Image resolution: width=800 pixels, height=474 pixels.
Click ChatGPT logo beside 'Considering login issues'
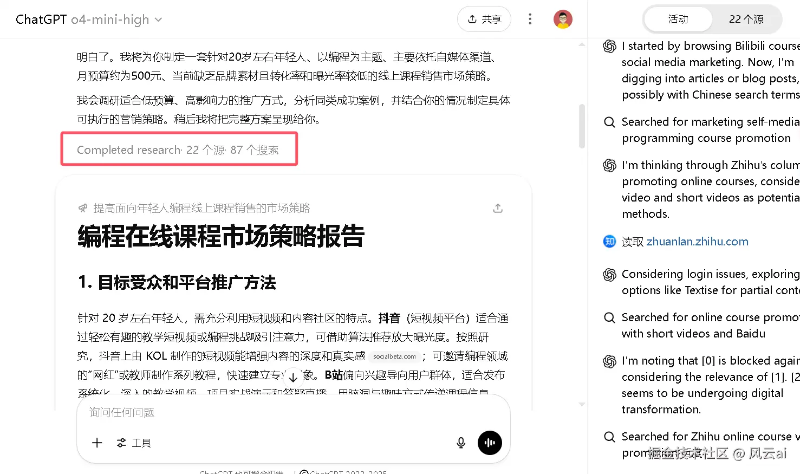click(609, 275)
